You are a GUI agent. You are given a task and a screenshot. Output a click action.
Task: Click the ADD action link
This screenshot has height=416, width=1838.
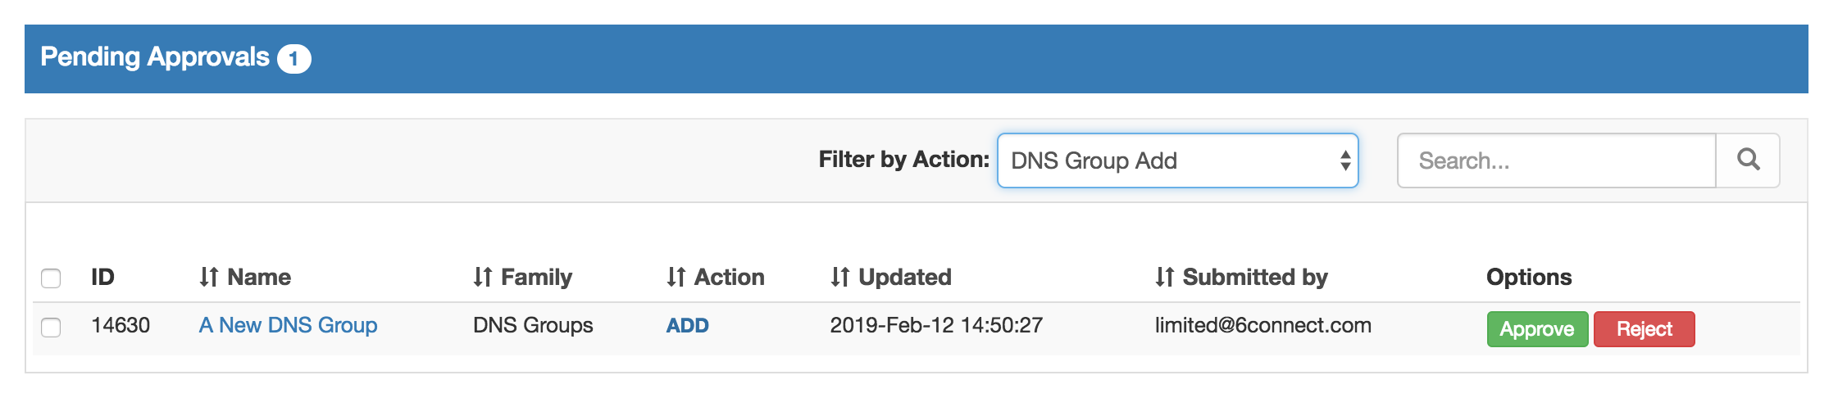coord(687,326)
